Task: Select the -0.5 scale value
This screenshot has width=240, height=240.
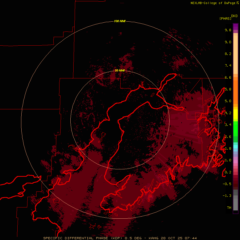Action: [x=227, y=184]
